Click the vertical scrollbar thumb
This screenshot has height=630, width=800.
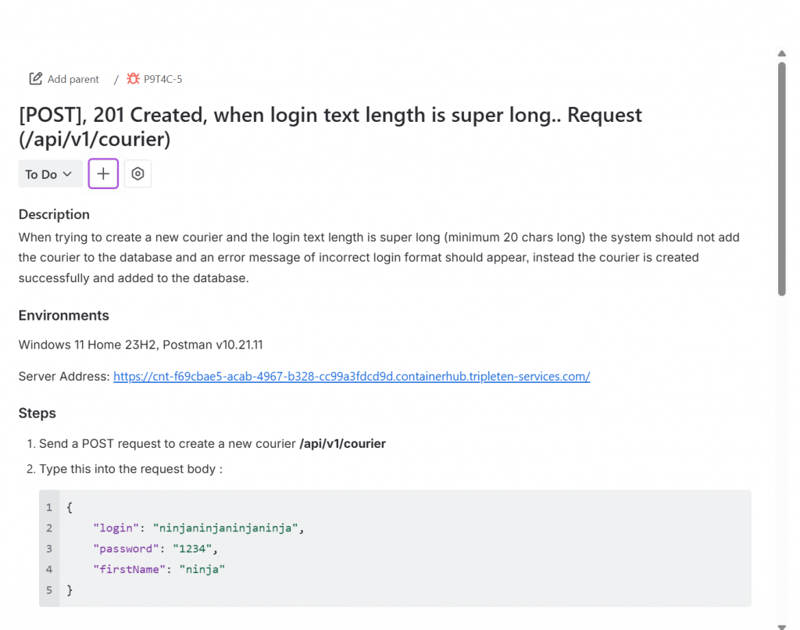(781, 178)
